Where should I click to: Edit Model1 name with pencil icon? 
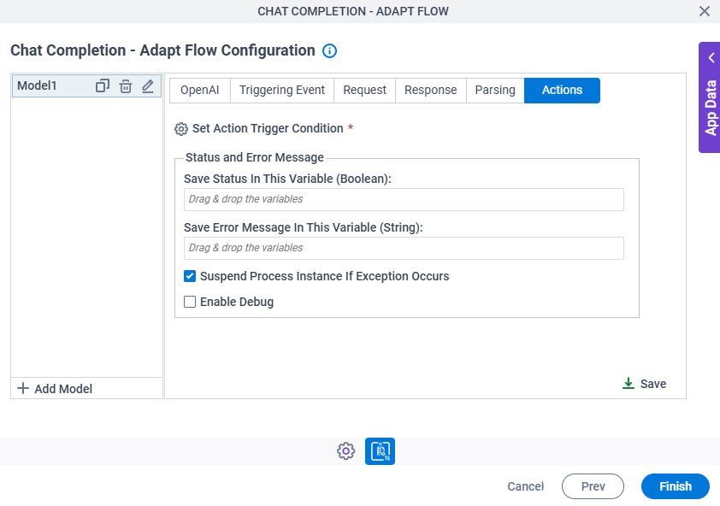tap(148, 85)
